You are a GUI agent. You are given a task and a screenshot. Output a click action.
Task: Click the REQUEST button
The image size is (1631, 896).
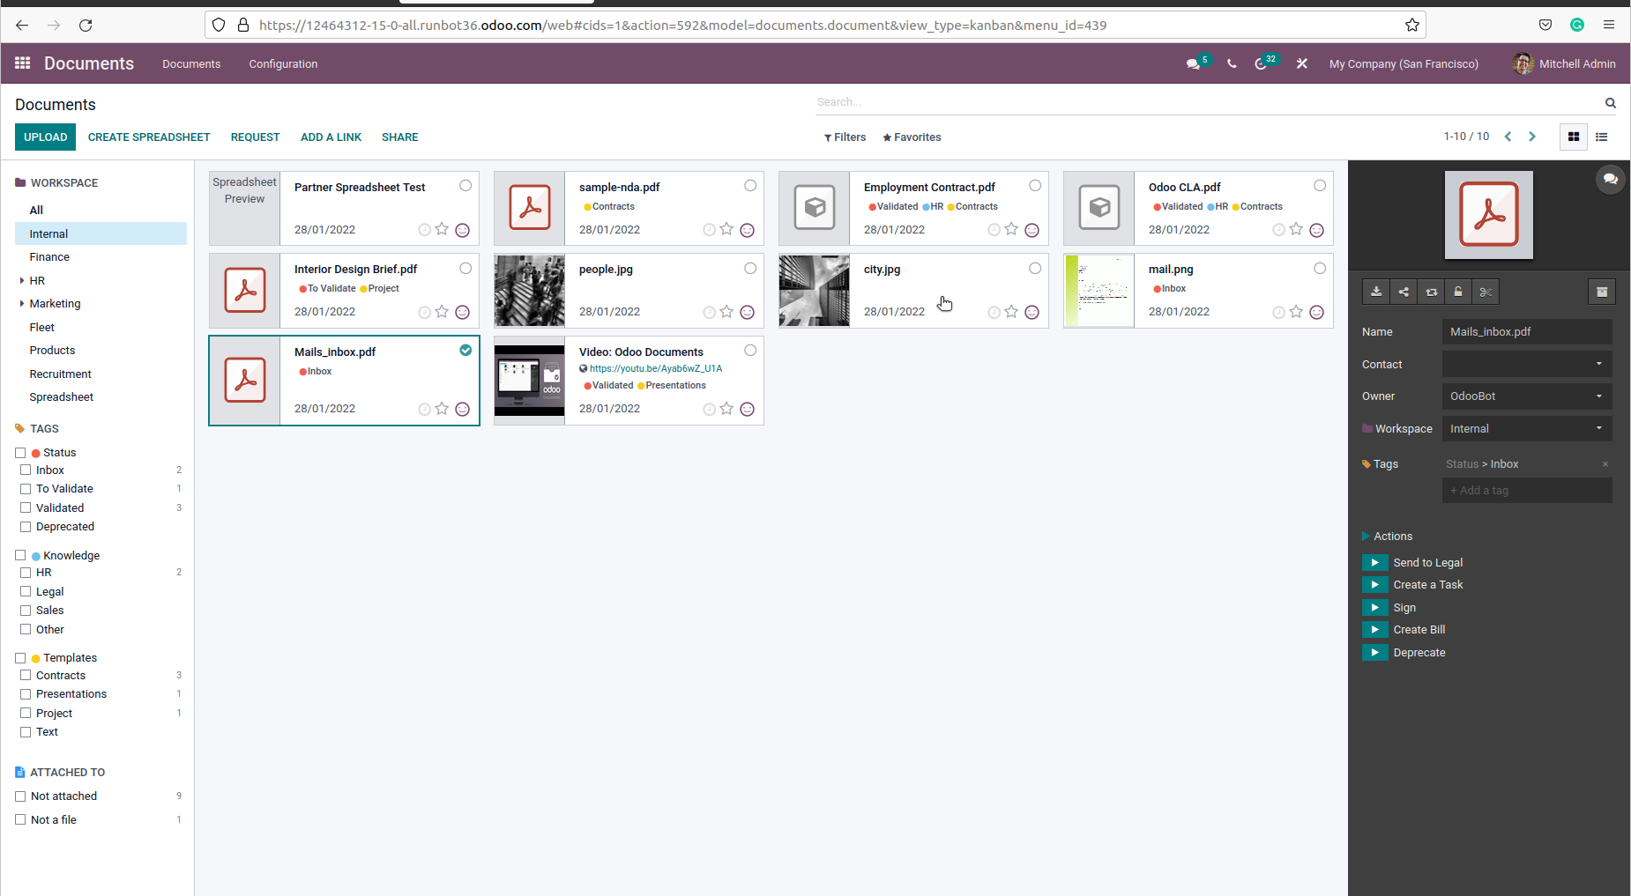point(255,137)
